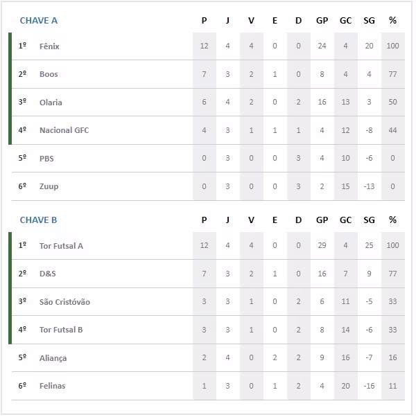This screenshot has height=417, width=416.
Task: Select São Cristóvão team name
Action: coord(64,302)
